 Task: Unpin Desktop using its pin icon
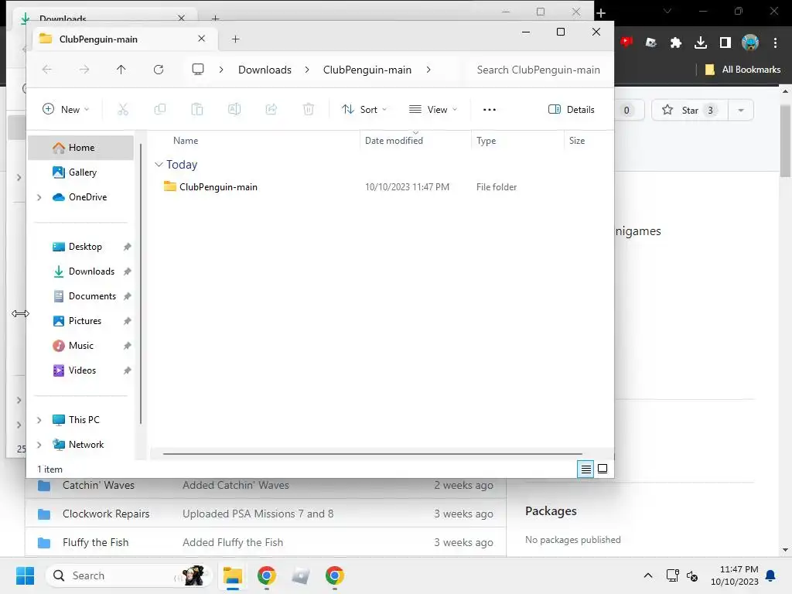pos(128,247)
